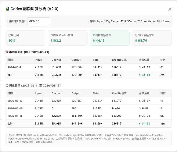Click the 2026-05-12 amount $ 0.02

tap(144, 108)
